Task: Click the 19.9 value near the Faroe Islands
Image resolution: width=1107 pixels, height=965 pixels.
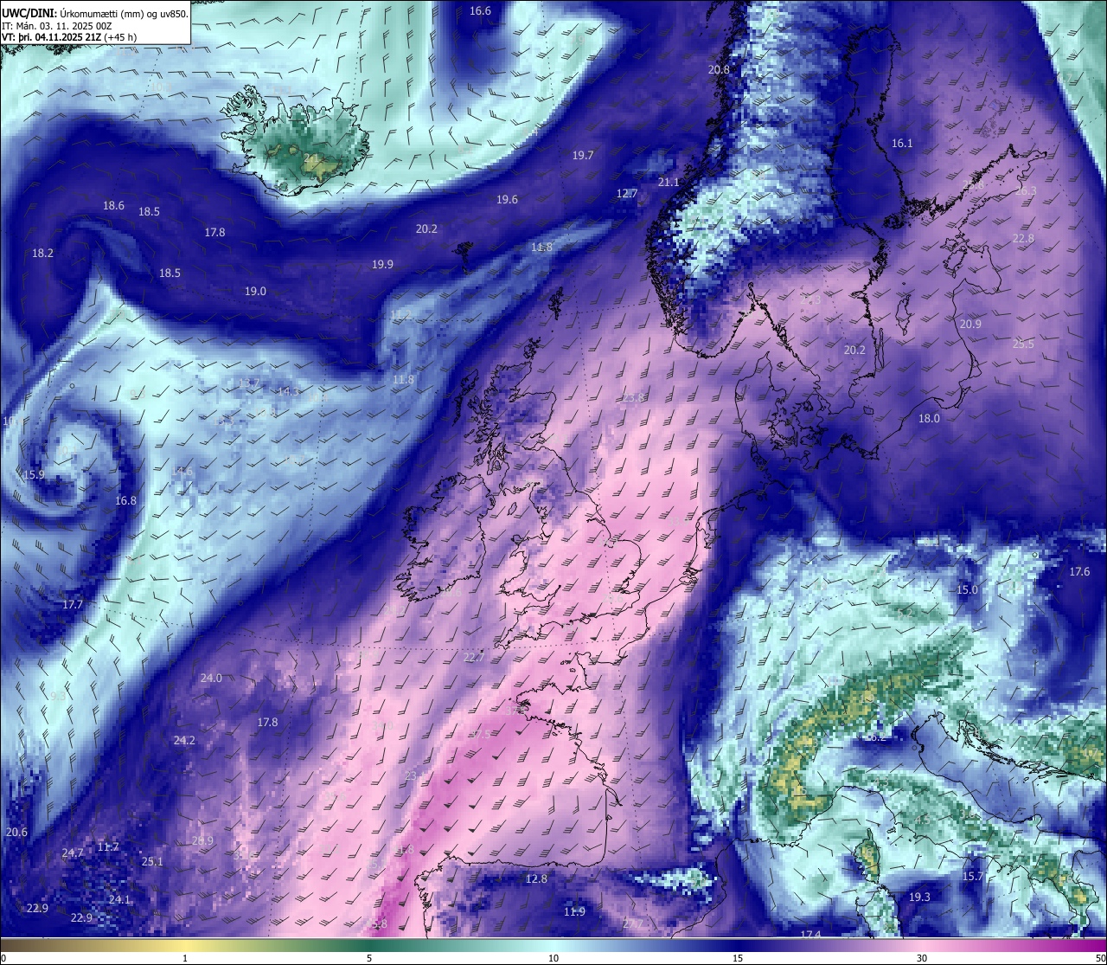Action: tap(382, 264)
